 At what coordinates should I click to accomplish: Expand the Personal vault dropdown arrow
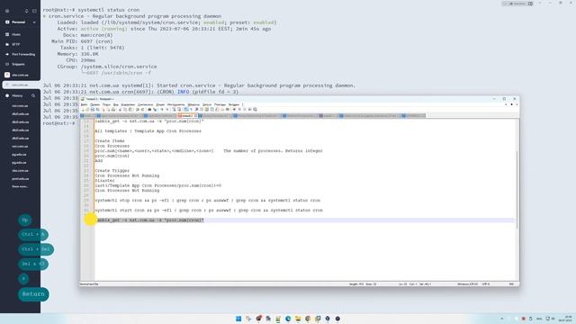(34, 22)
